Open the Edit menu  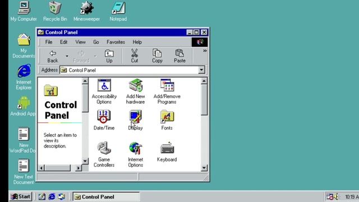63,42
